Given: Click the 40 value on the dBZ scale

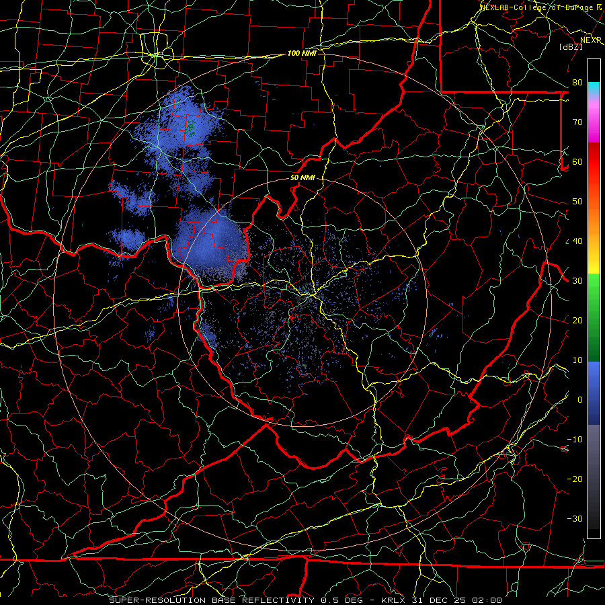Looking at the screenshot, I should click(x=577, y=241).
